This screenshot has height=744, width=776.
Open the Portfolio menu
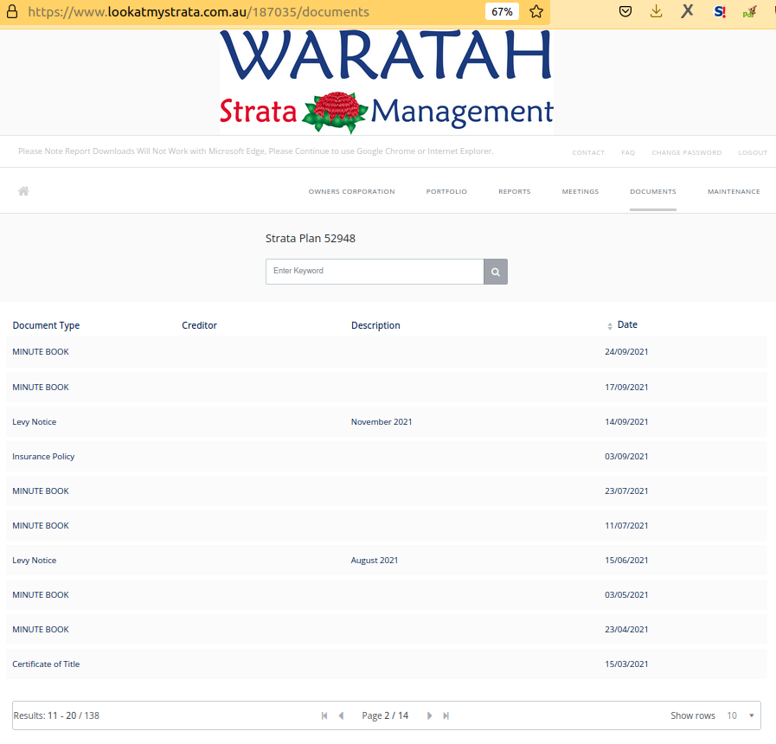[446, 191]
